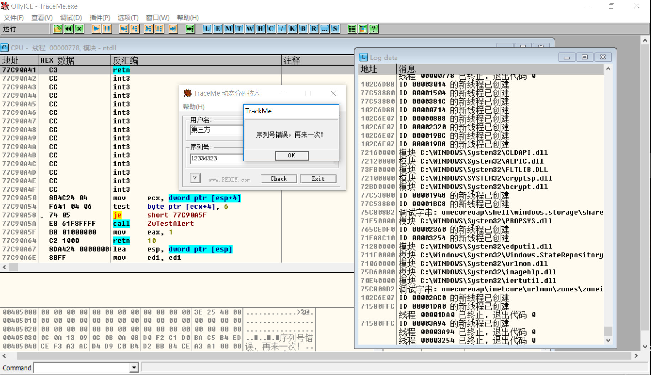This screenshot has height=375, width=651.
Task: Show Executable modules with E icon
Action: [218, 29]
